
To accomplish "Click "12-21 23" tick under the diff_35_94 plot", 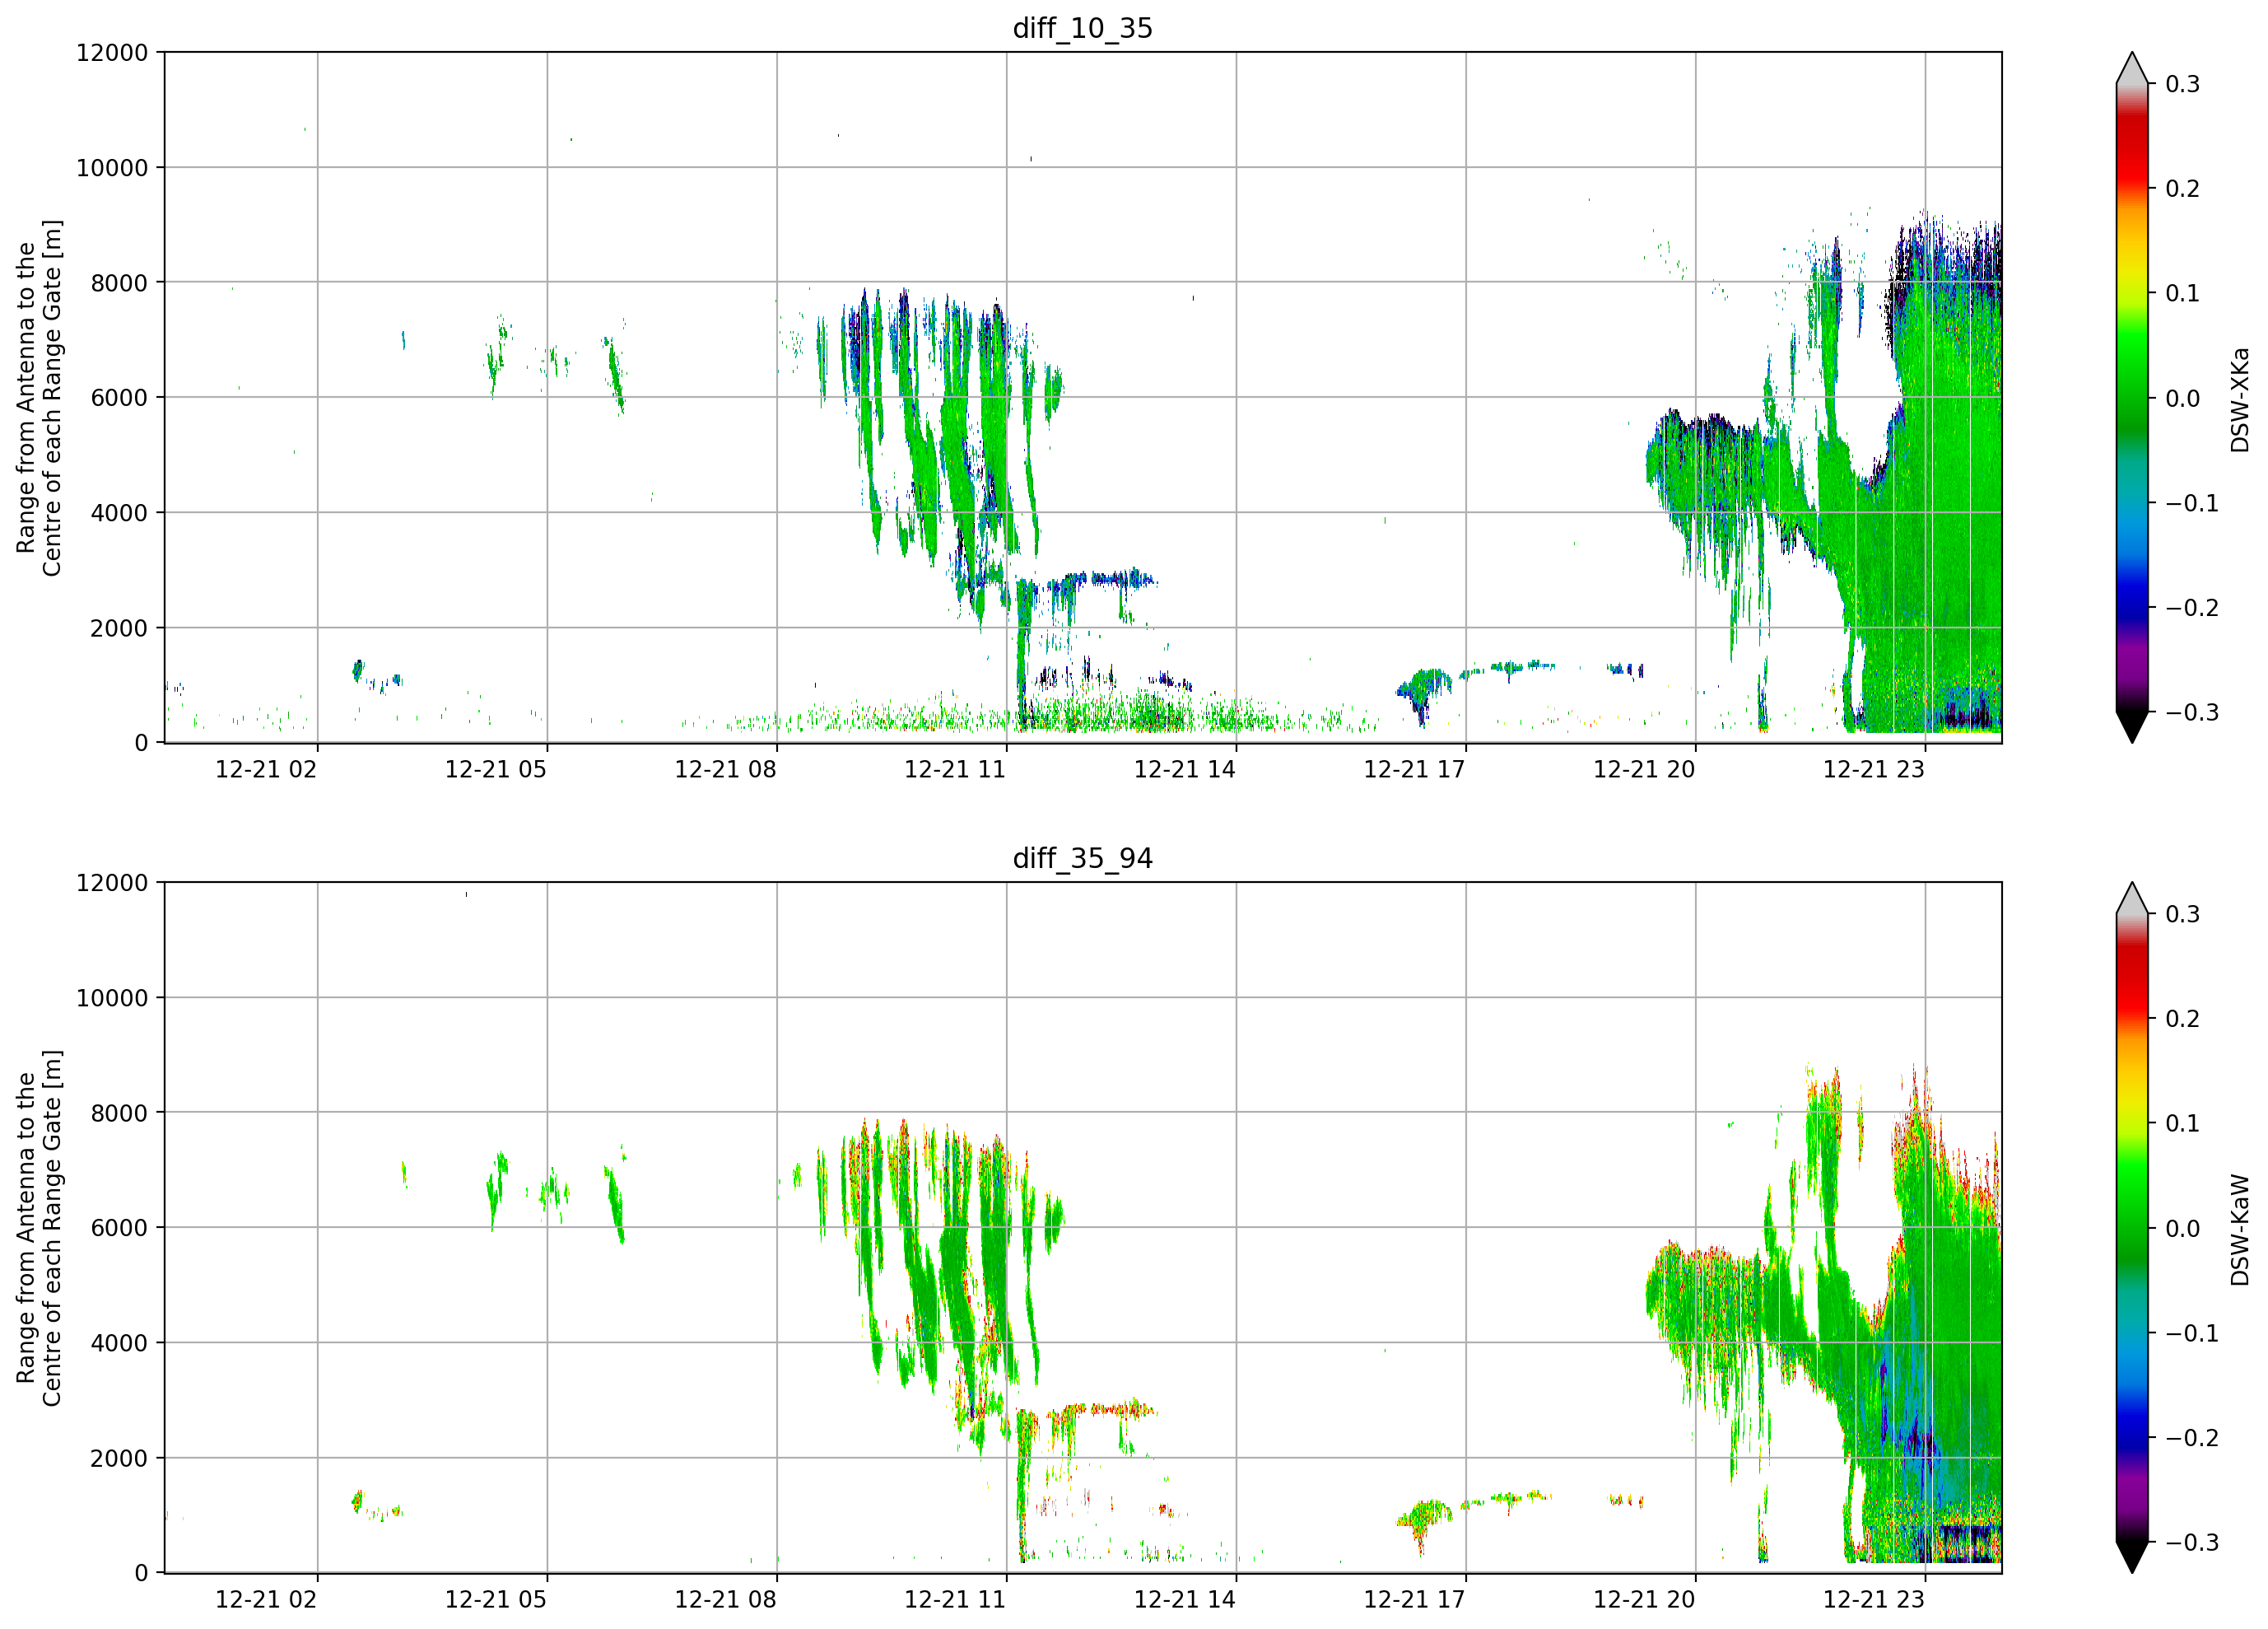I will click(x=1874, y=1599).
